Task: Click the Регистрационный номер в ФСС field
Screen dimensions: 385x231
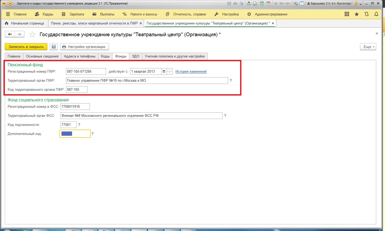Action: coord(75,106)
